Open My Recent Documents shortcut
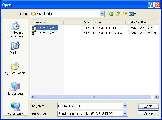The image size is (162, 120). point(15,29)
